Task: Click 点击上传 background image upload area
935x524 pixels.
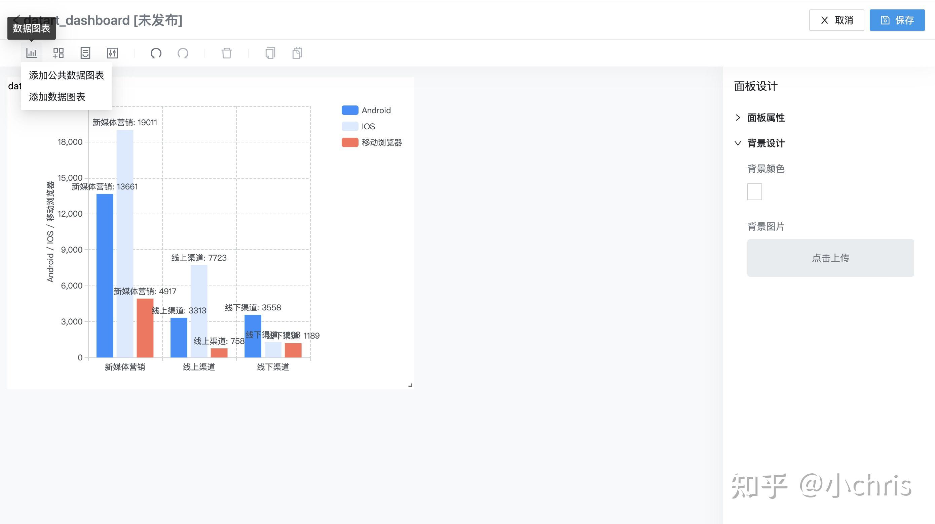Action: [830, 258]
